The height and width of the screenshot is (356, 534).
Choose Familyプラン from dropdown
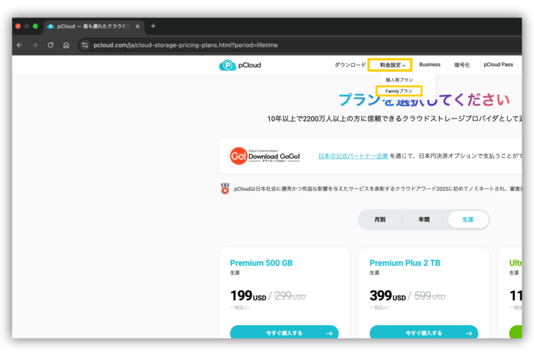click(399, 91)
